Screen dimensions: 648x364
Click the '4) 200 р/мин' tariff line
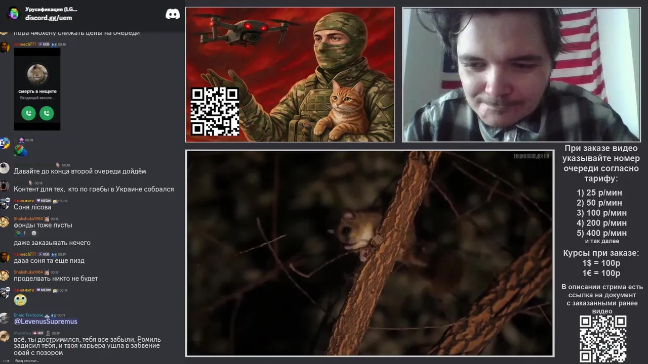tap(601, 223)
